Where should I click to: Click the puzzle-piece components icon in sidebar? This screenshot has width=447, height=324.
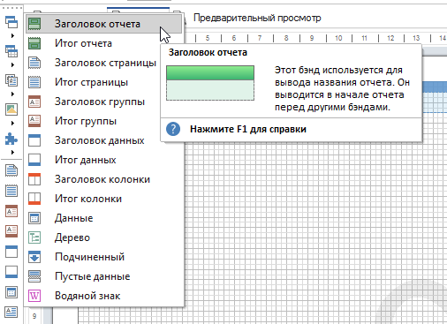tap(11, 139)
